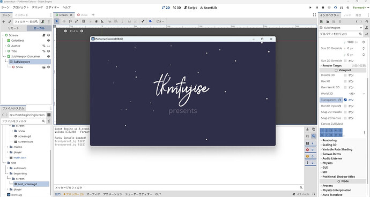370x197 pixels.
Task: Click the lock selected node icon
Action: point(129,21)
